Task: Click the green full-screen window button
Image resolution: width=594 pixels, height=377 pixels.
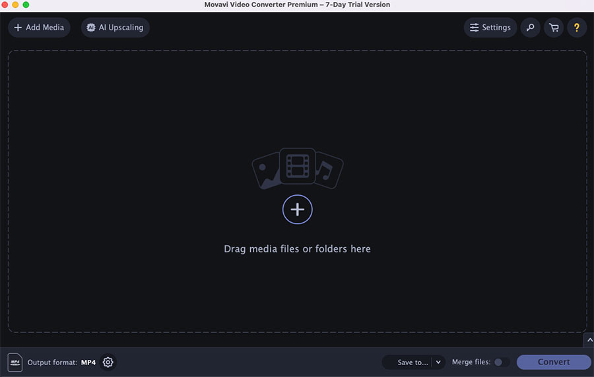Action: (x=26, y=5)
